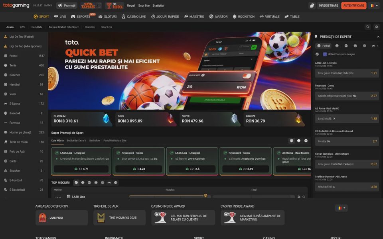Select football filter icon in Top Meciuri

coord(76,182)
